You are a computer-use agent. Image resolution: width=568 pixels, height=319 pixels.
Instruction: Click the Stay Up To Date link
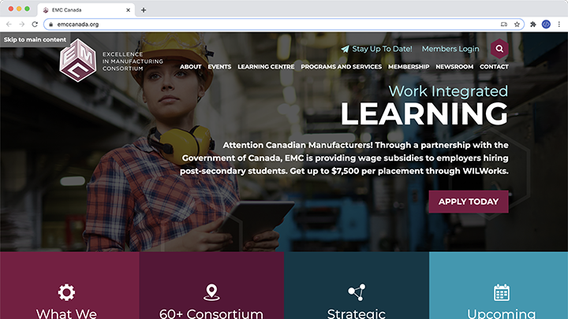point(376,49)
